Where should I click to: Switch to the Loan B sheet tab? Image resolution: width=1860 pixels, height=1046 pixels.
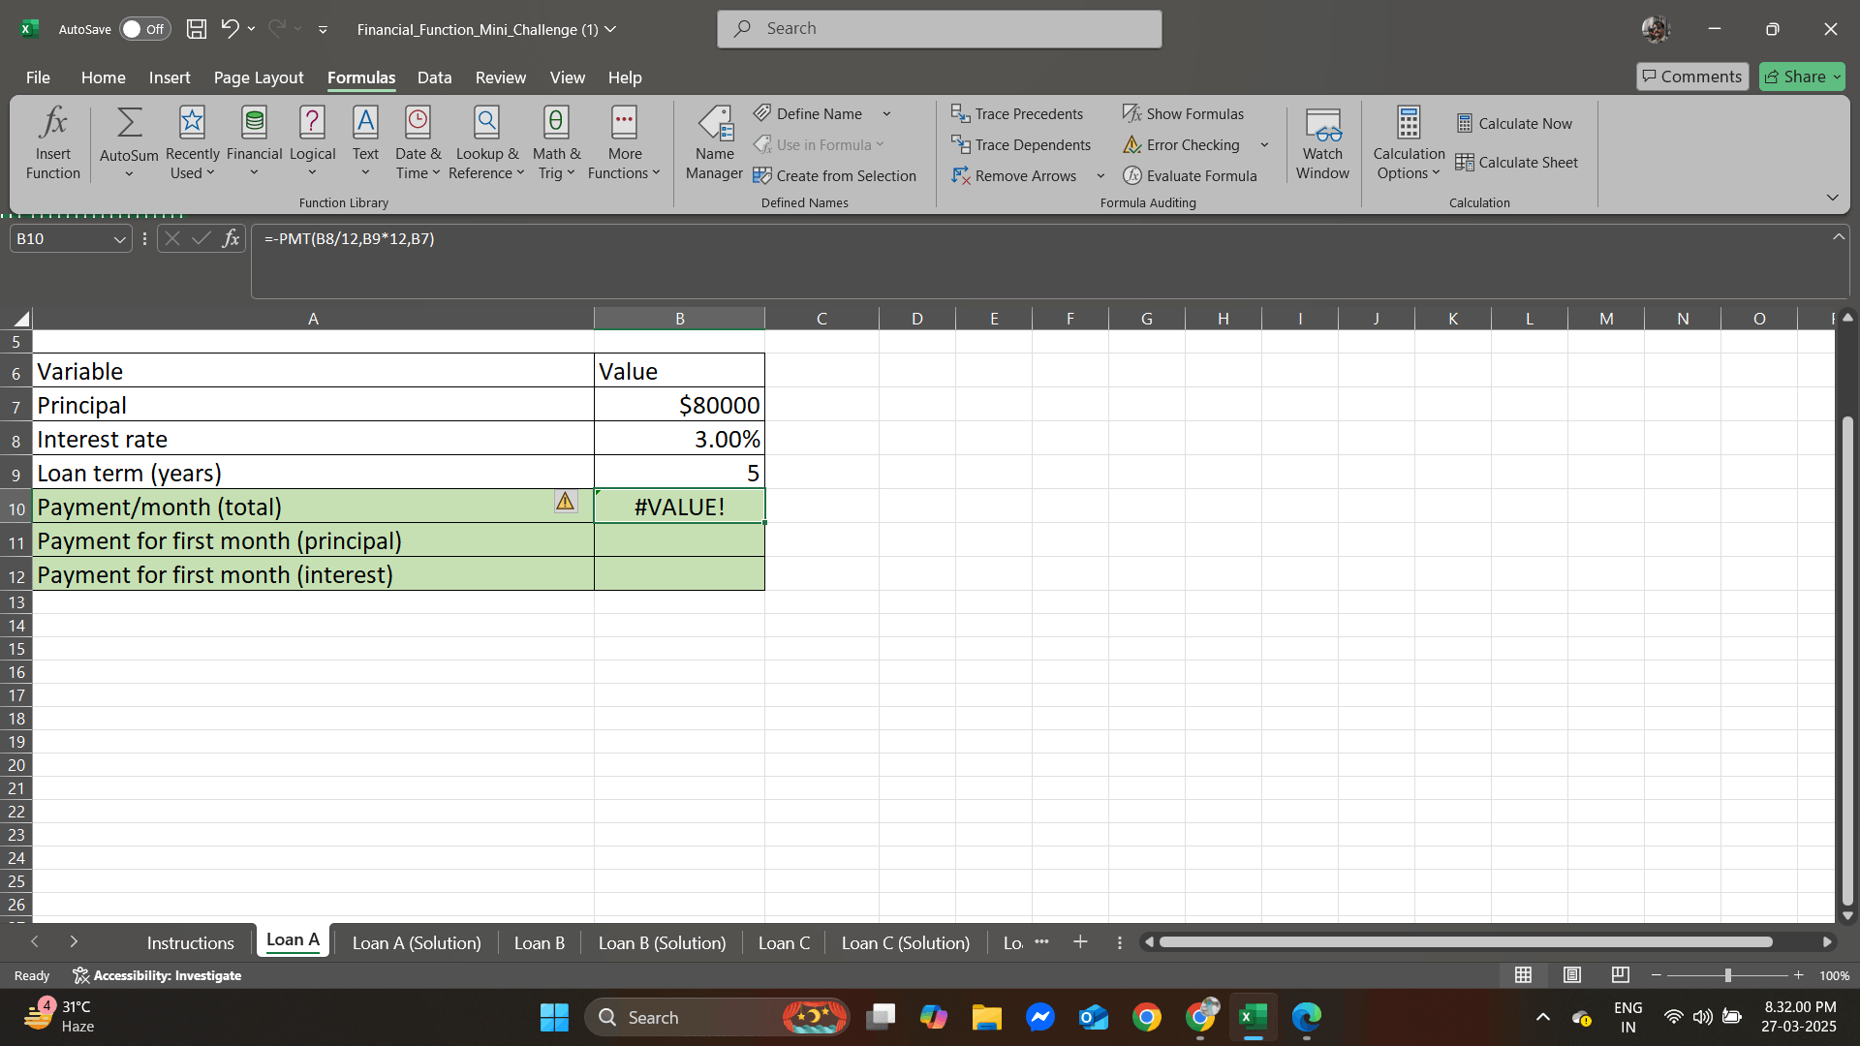(539, 942)
